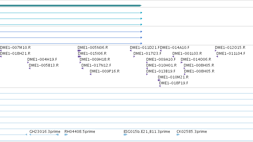Select the DME1-012O15.R feature label
The image size is (253, 142).
pos(230,48)
